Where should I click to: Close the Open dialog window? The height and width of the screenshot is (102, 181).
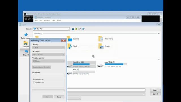point(159,25)
